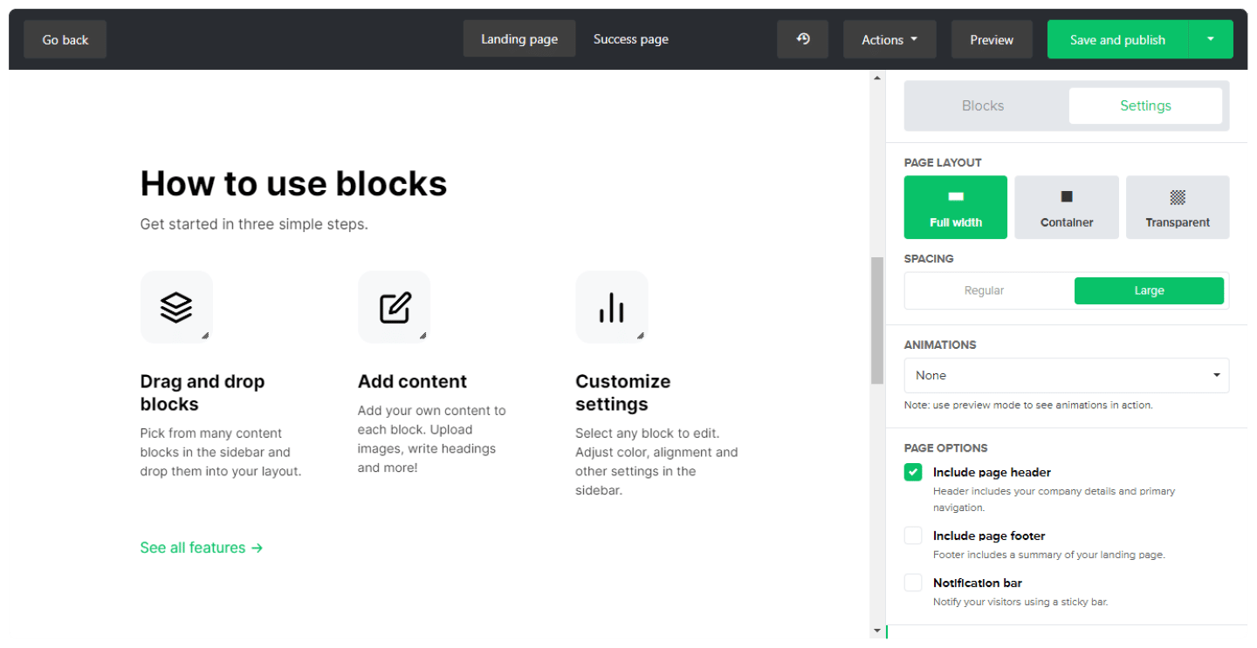
Task: Expand the Save and publish arrow menu
Action: tap(1211, 39)
